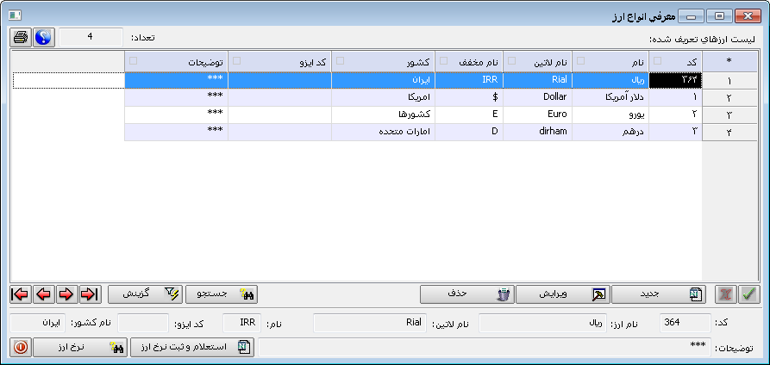Viewport: 770px width, 365px height.
Task: Click the asterisk column header
Action: pos(729,61)
